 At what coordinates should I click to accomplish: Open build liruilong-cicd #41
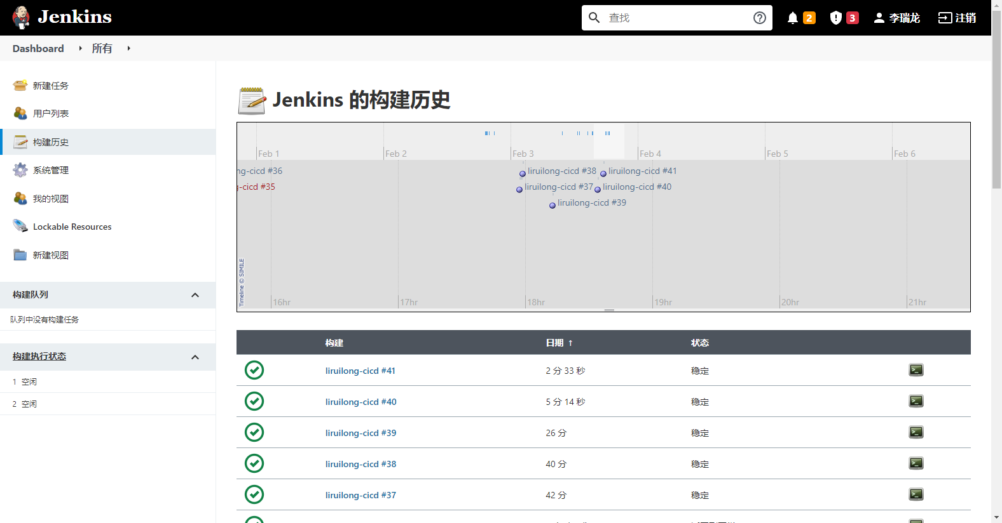pos(360,371)
